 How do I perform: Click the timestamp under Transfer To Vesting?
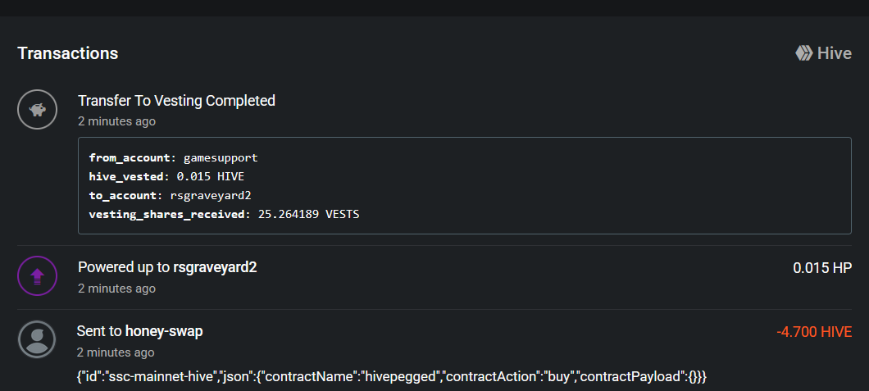point(117,121)
